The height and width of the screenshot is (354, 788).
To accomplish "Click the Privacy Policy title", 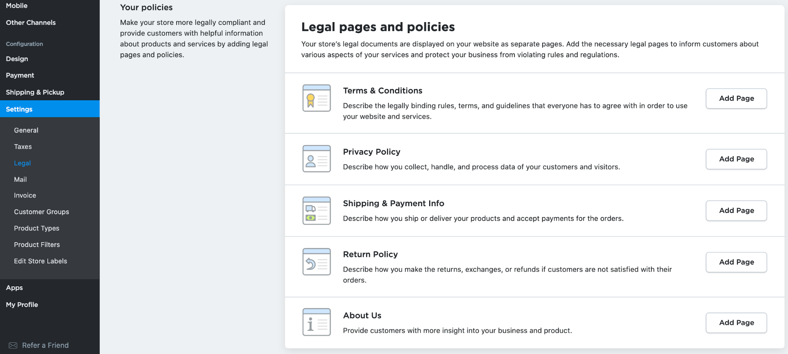I will [x=371, y=152].
